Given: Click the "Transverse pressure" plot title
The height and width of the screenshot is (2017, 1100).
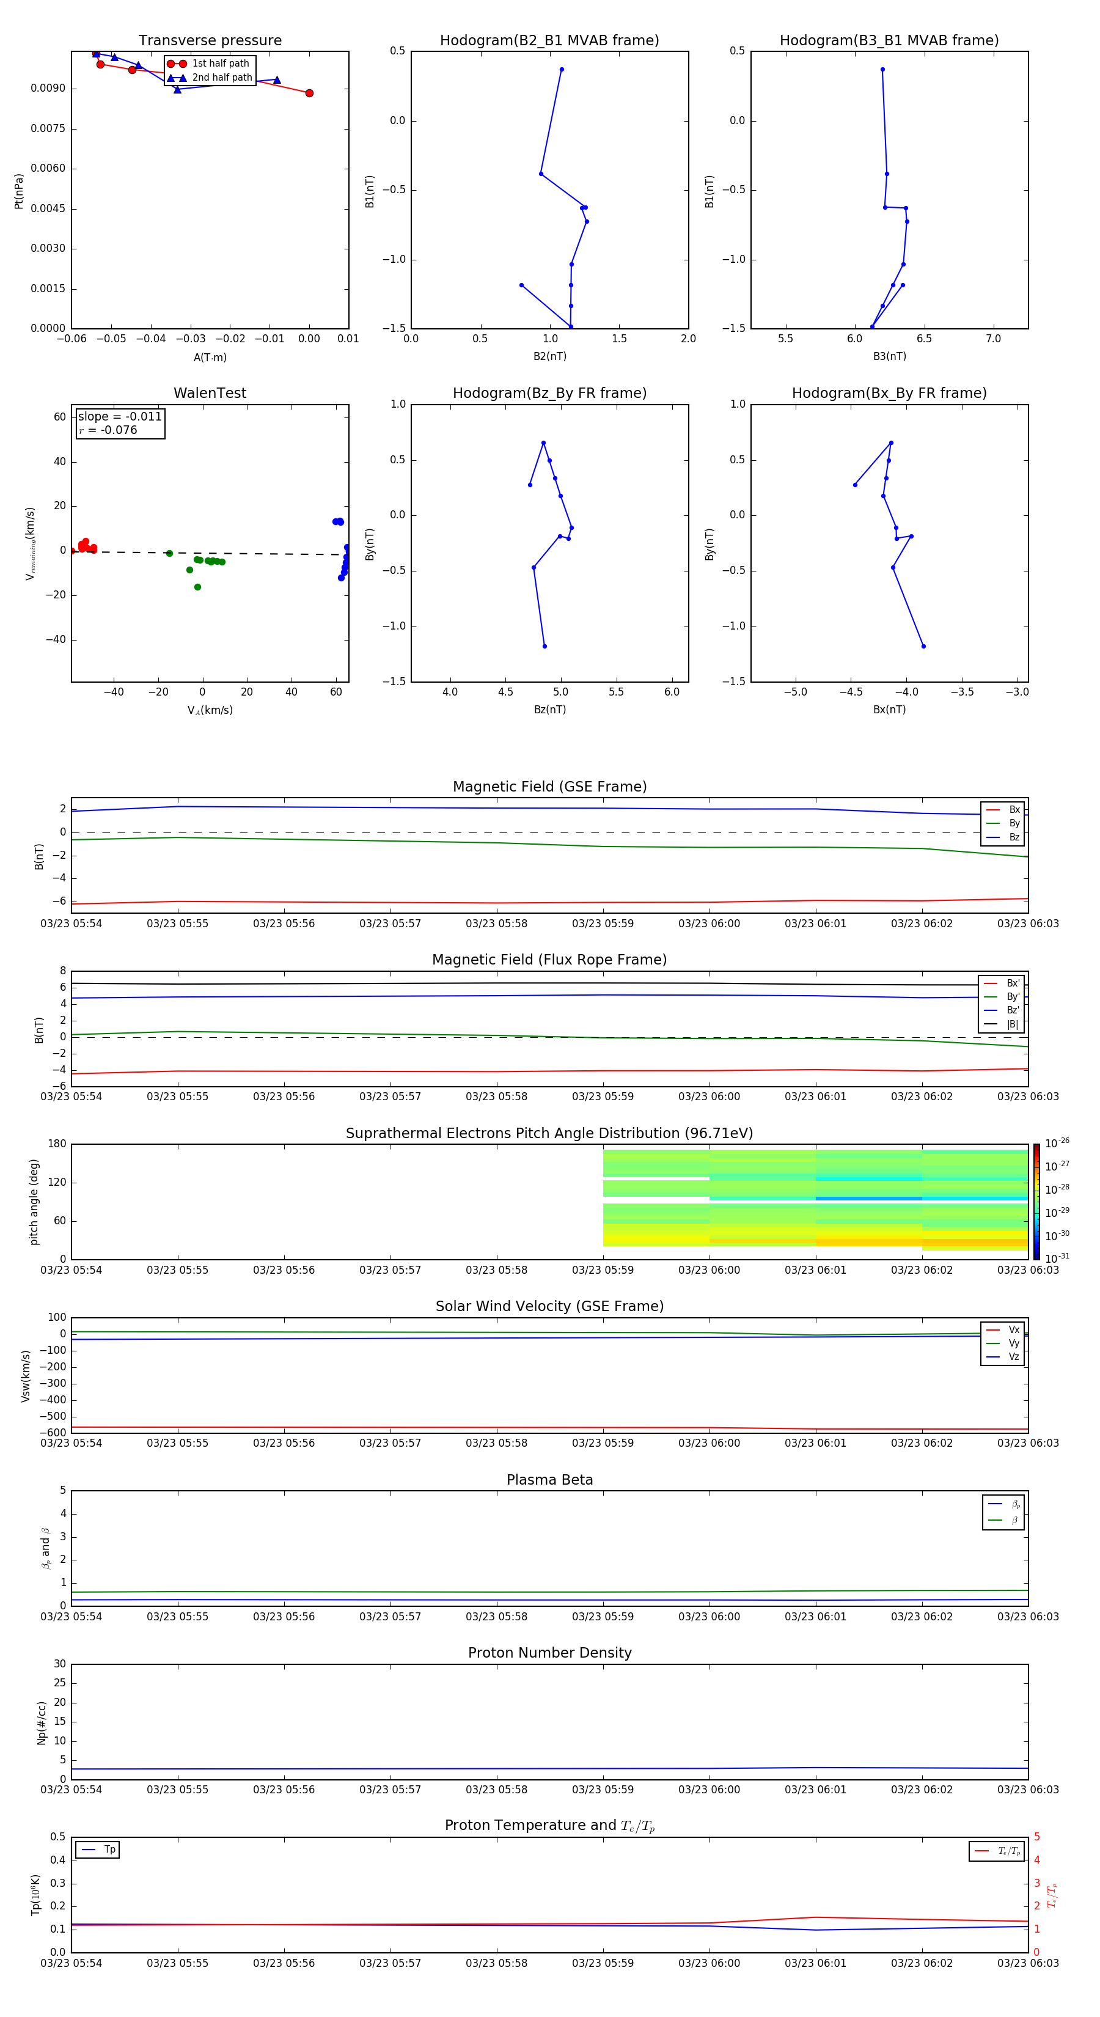Looking at the screenshot, I should coord(210,41).
